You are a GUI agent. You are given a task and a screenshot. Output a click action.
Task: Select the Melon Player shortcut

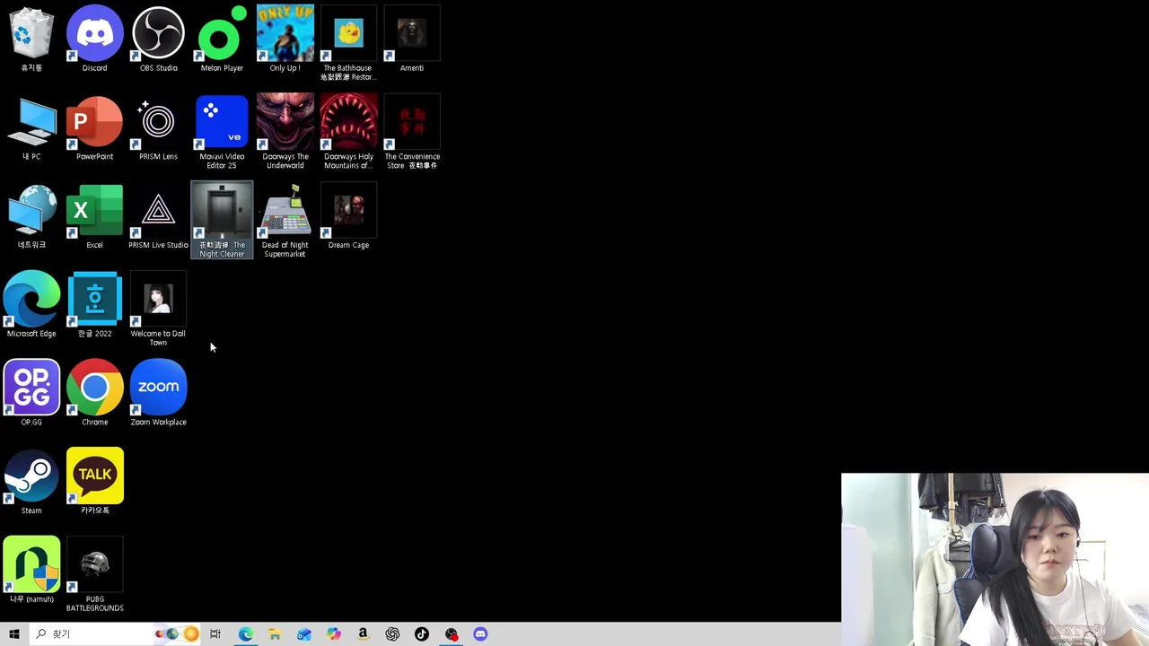222,39
